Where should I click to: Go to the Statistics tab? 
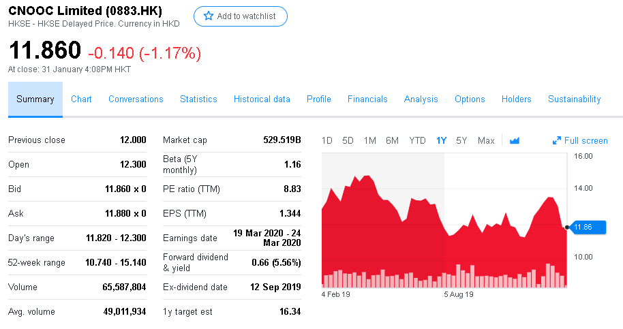click(x=198, y=99)
